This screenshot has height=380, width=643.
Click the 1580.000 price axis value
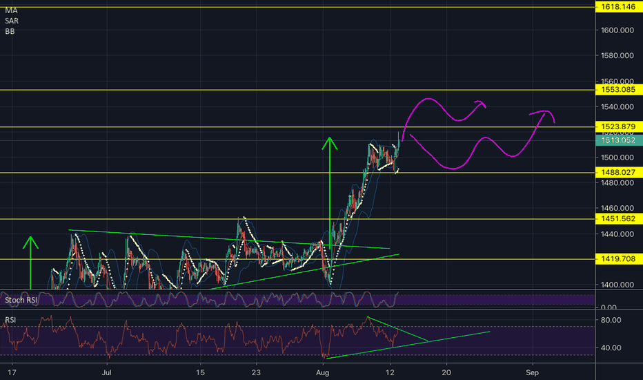617,55
